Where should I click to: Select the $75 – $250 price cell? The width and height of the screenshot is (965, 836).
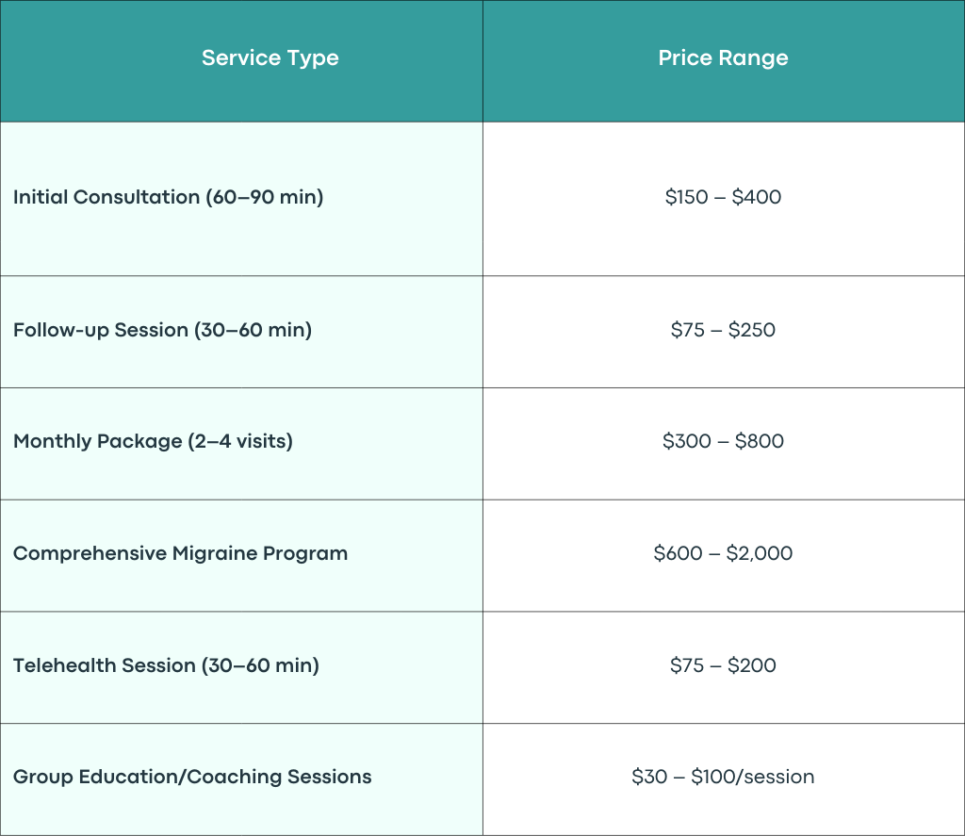[724, 332]
